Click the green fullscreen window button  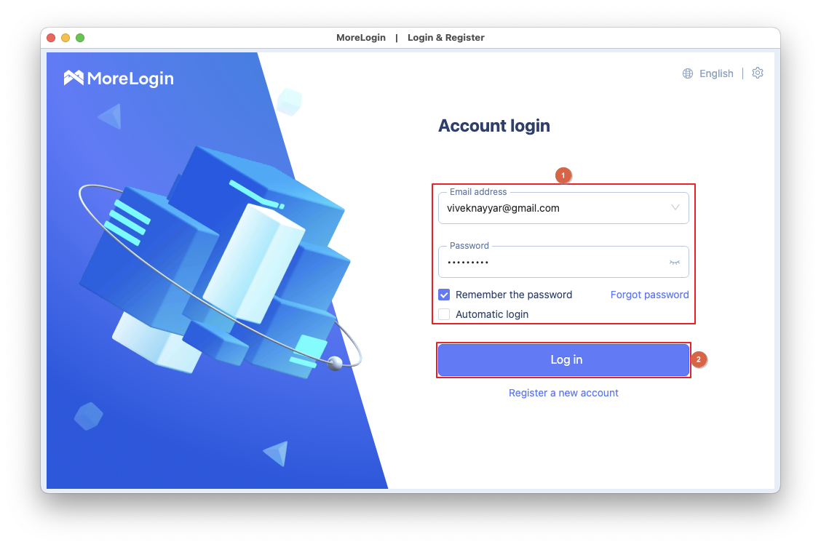tap(80, 38)
